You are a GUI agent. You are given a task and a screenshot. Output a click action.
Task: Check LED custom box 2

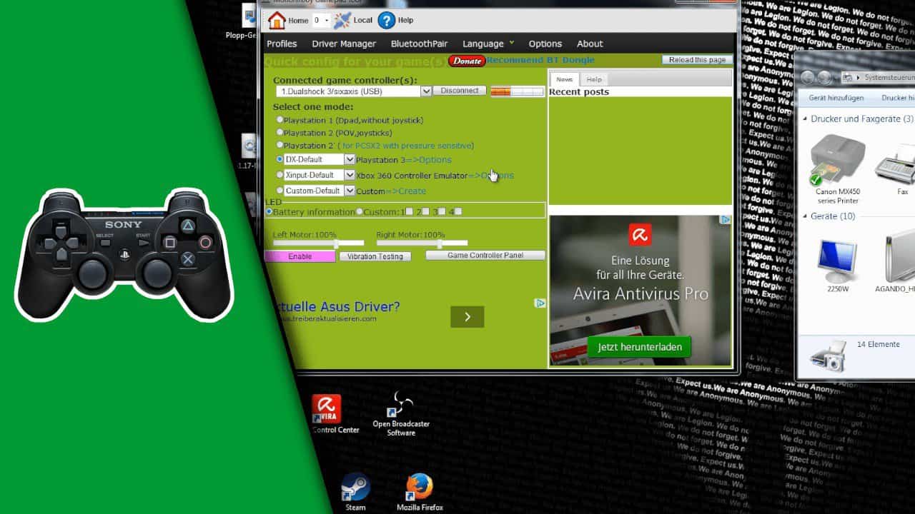click(x=425, y=211)
